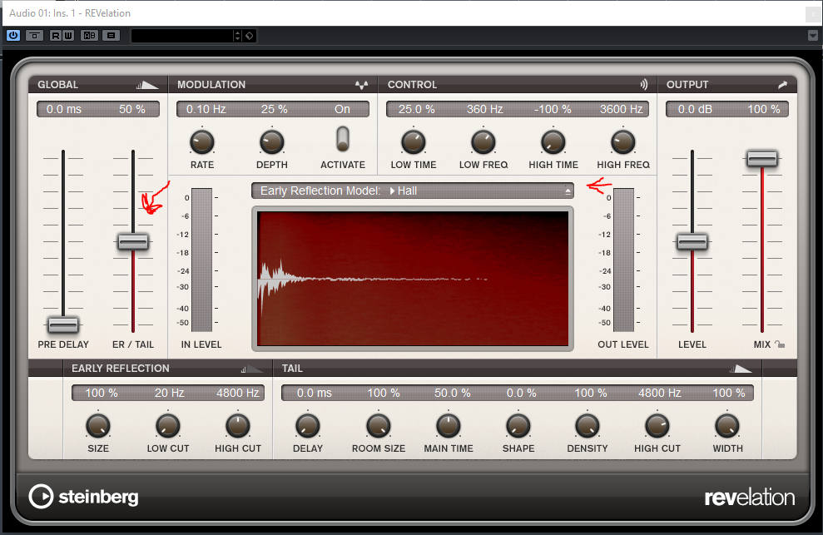Close the REVelation plug-in window
Screen dimensions: 823x535
click(814, 14)
